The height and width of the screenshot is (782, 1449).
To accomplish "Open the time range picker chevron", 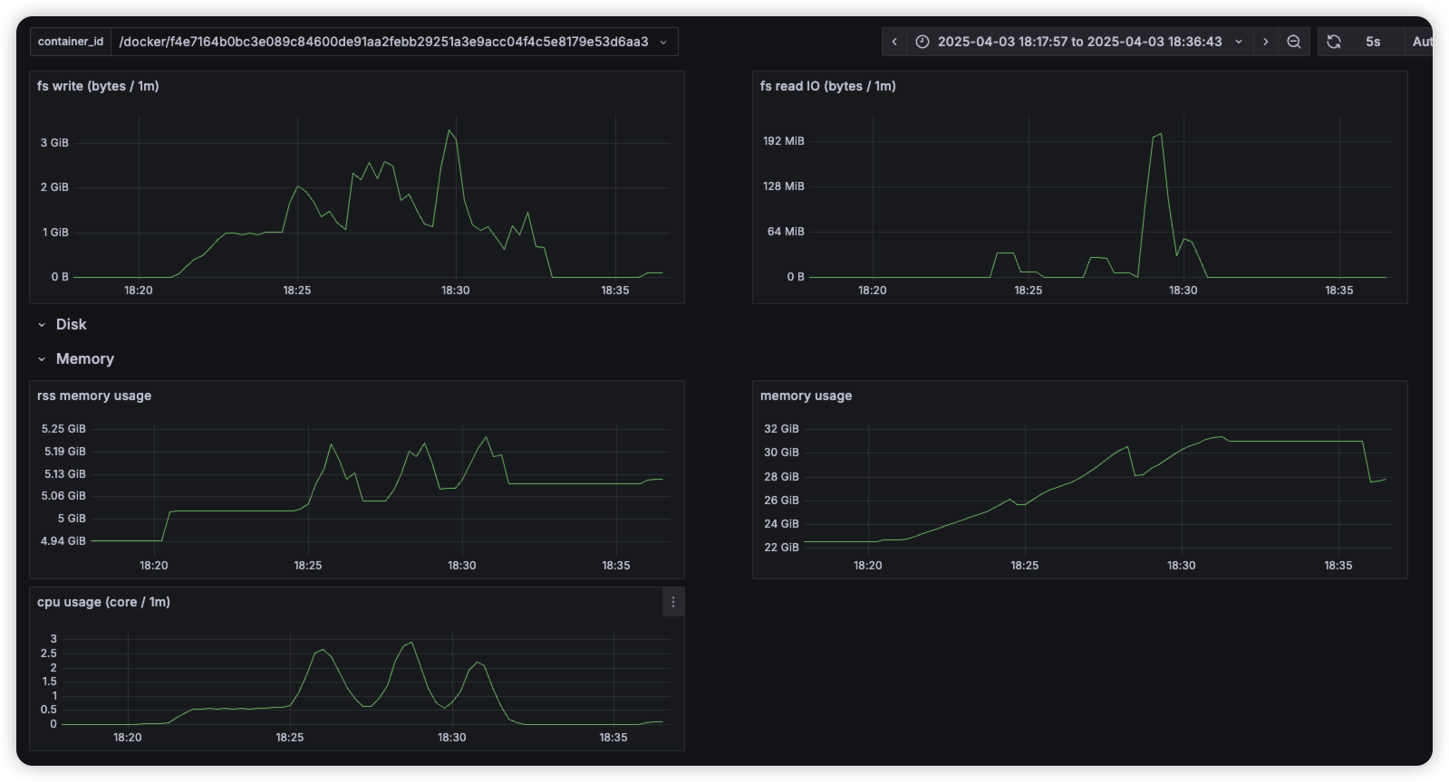I will click(1239, 42).
